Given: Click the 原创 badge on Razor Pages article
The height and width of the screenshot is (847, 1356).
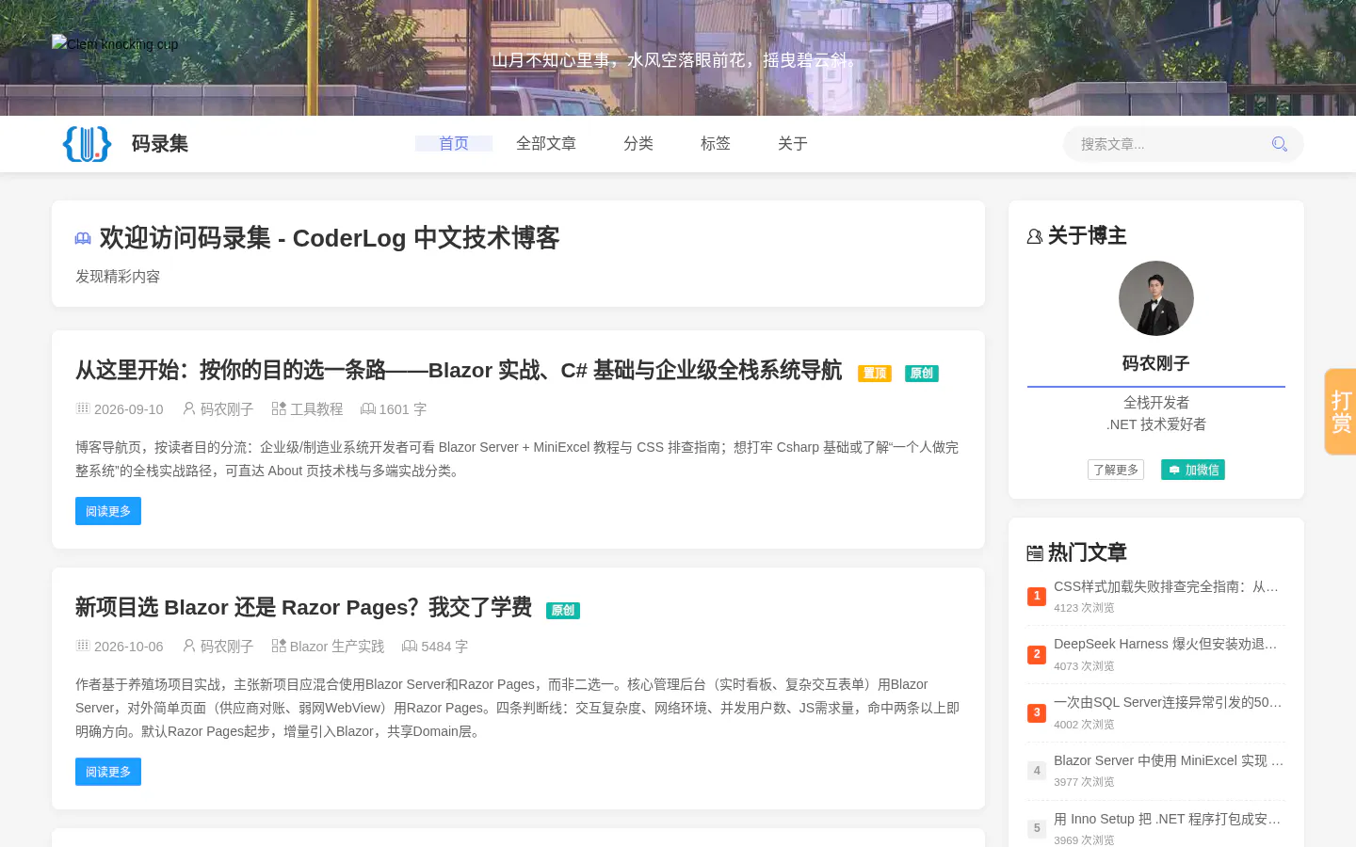Looking at the screenshot, I should (x=563, y=611).
